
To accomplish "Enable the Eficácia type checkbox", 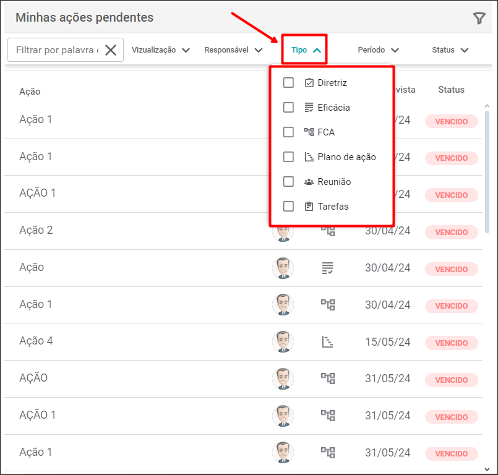I will [288, 108].
